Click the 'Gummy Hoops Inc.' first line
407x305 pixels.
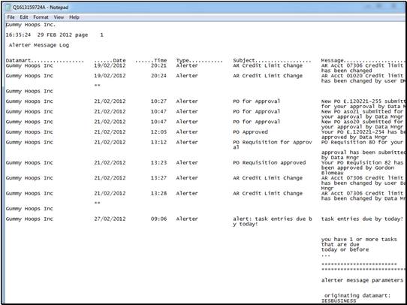click(31, 25)
